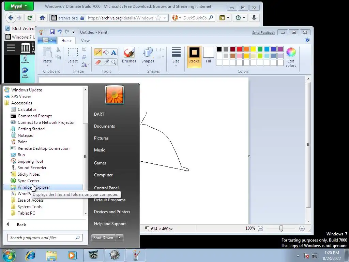The height and width of the screenshot is (262, 349).
Task: Select the Color picker eyedropper tool
Action: pyautogui.click(x=106, y=62)
